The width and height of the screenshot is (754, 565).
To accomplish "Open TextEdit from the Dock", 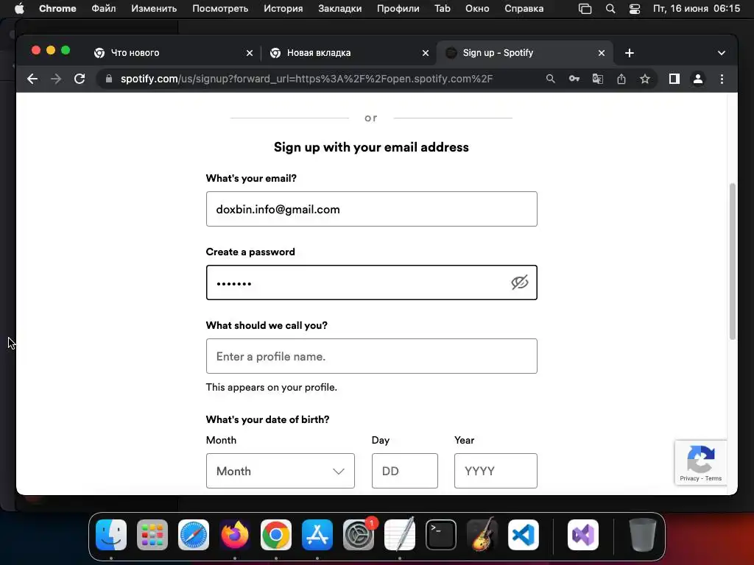I will click(x=400, y=535).
